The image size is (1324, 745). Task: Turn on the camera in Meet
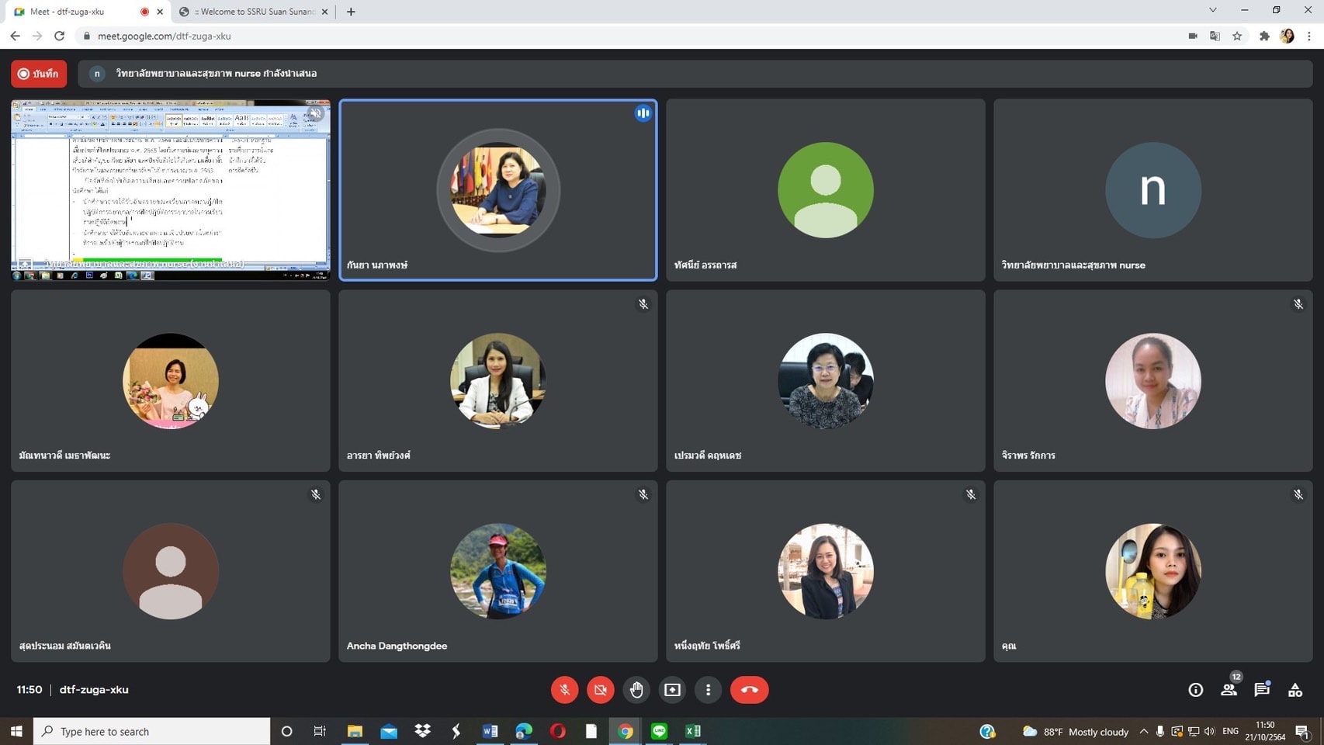(600, 690)
